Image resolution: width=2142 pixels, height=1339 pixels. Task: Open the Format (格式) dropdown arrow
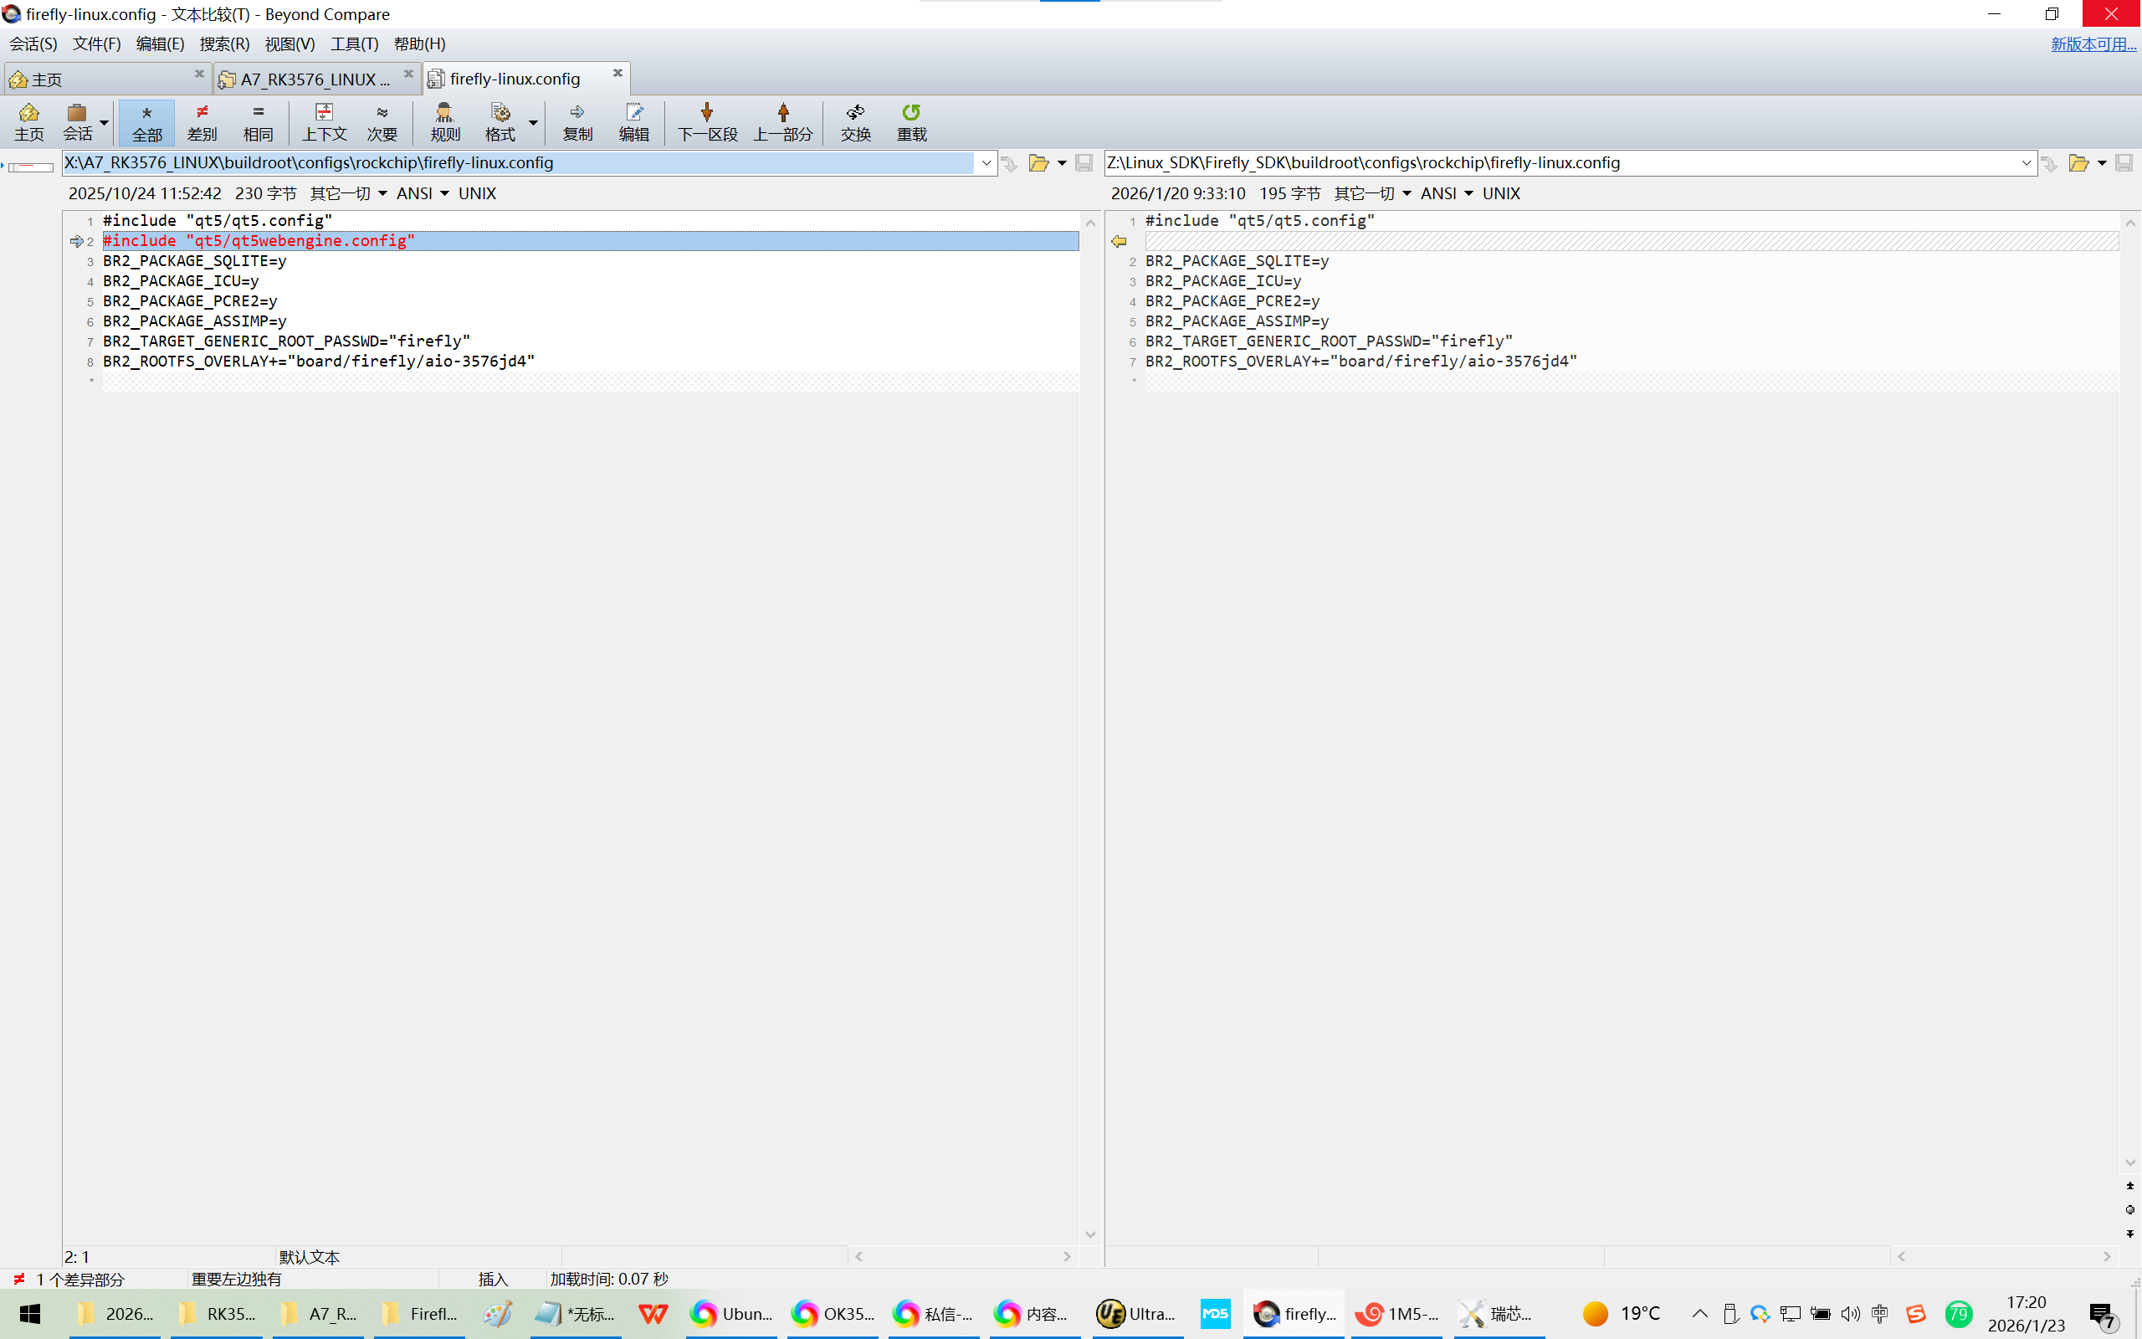tap(533, 122)
